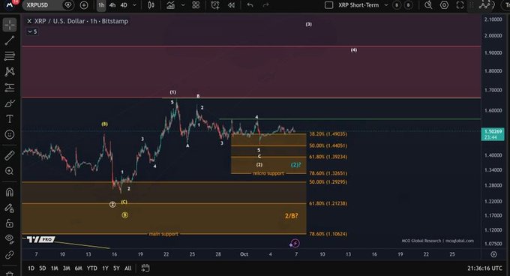Collapse the indicator legend showing 5
The image size is (510, 276).
click(32, 31)
